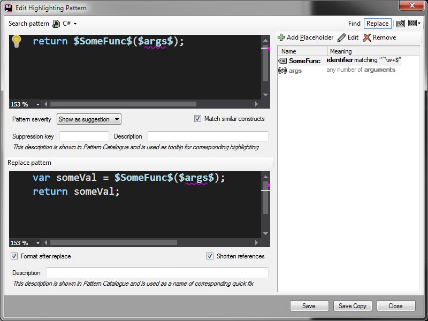Screen dimensions: 428x321
Task: Click 'return someVal;' line in replace editor
Action: click(76, 192)
